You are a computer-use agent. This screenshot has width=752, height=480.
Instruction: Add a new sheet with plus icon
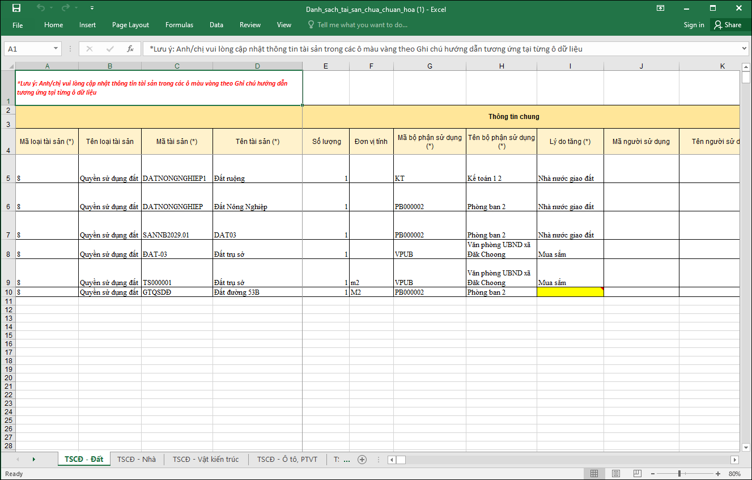tap(362, 460)
